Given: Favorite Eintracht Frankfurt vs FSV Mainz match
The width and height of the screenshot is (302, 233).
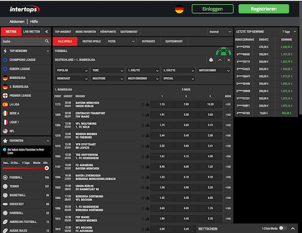Looking at the screenshot, I should coord(143,115).
